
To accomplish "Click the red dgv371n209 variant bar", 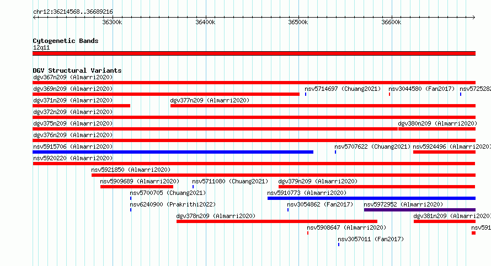I will pyautogui.click(x=82, y=106).
